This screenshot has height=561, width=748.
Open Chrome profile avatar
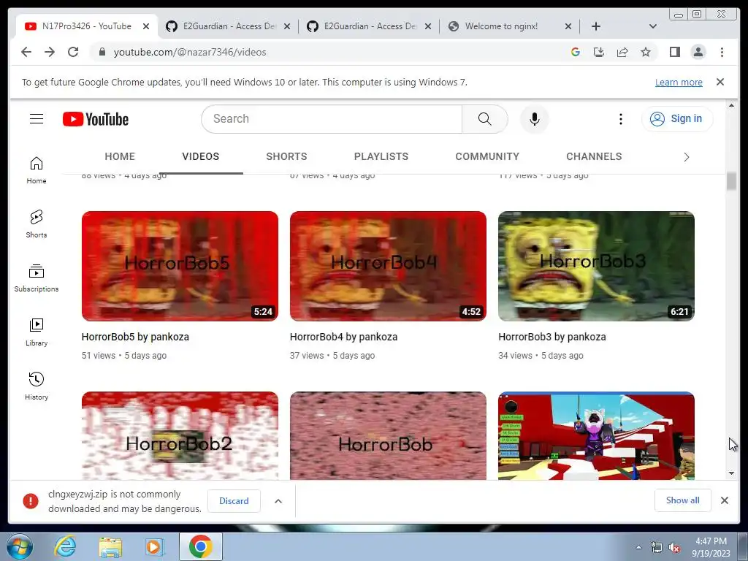pos(698,52)
